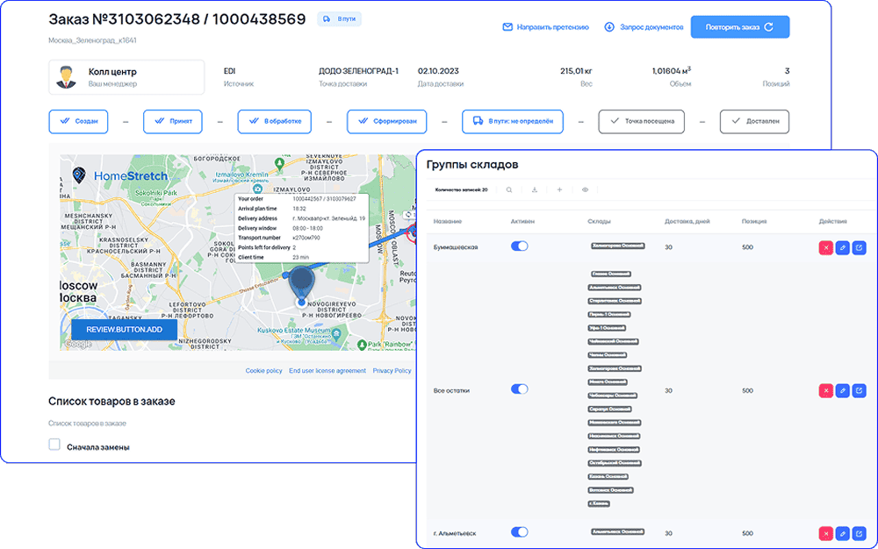Add a new warehouse group with plus icon
This screenshot has height=549, width=878.
[559, 189]
